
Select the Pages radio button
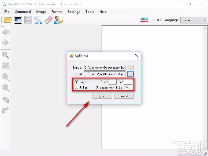coord(76,82)
